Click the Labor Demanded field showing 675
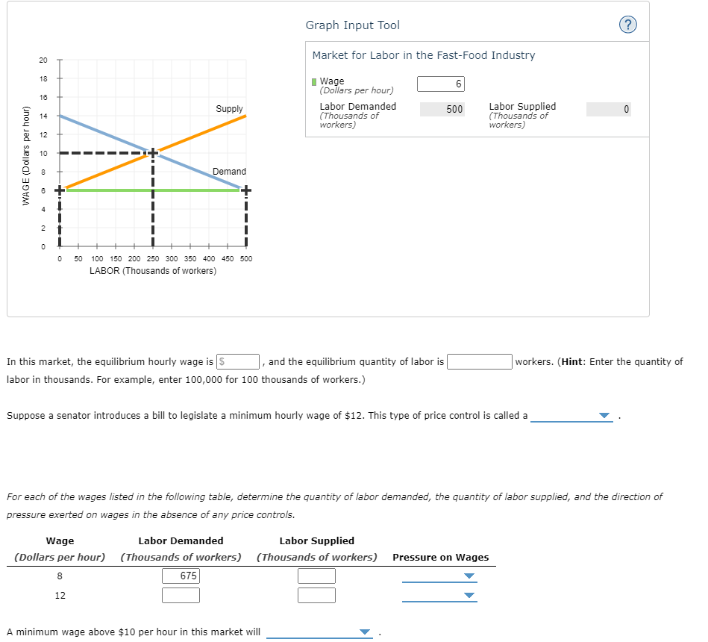Screen dimensions: 708x642 click(182, 576)
